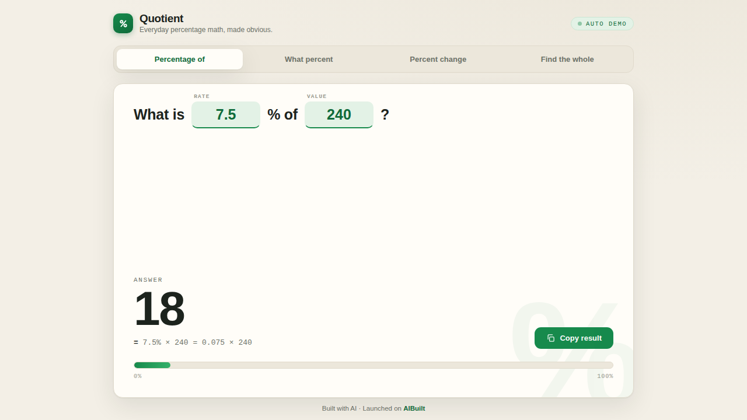Click the large answer number 18
The height and width of the screenshot is (420, 747).
[159, 309]
